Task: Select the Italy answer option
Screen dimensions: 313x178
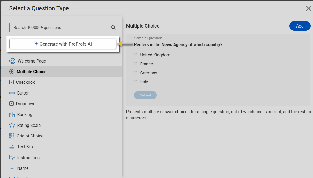Action: 136,82
